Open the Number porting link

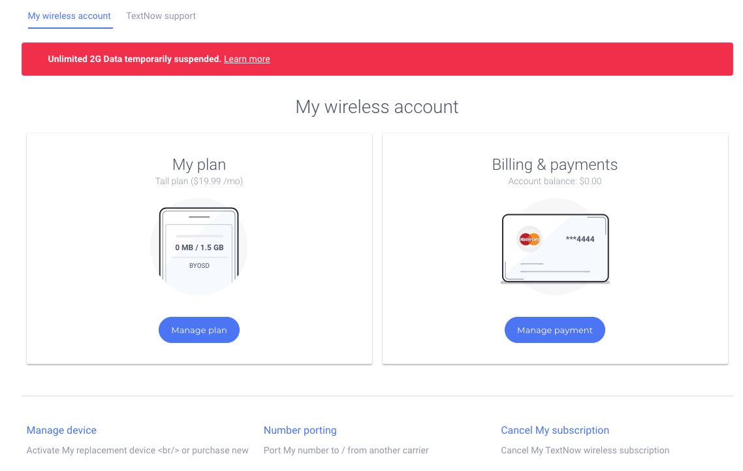coord(300,430)
